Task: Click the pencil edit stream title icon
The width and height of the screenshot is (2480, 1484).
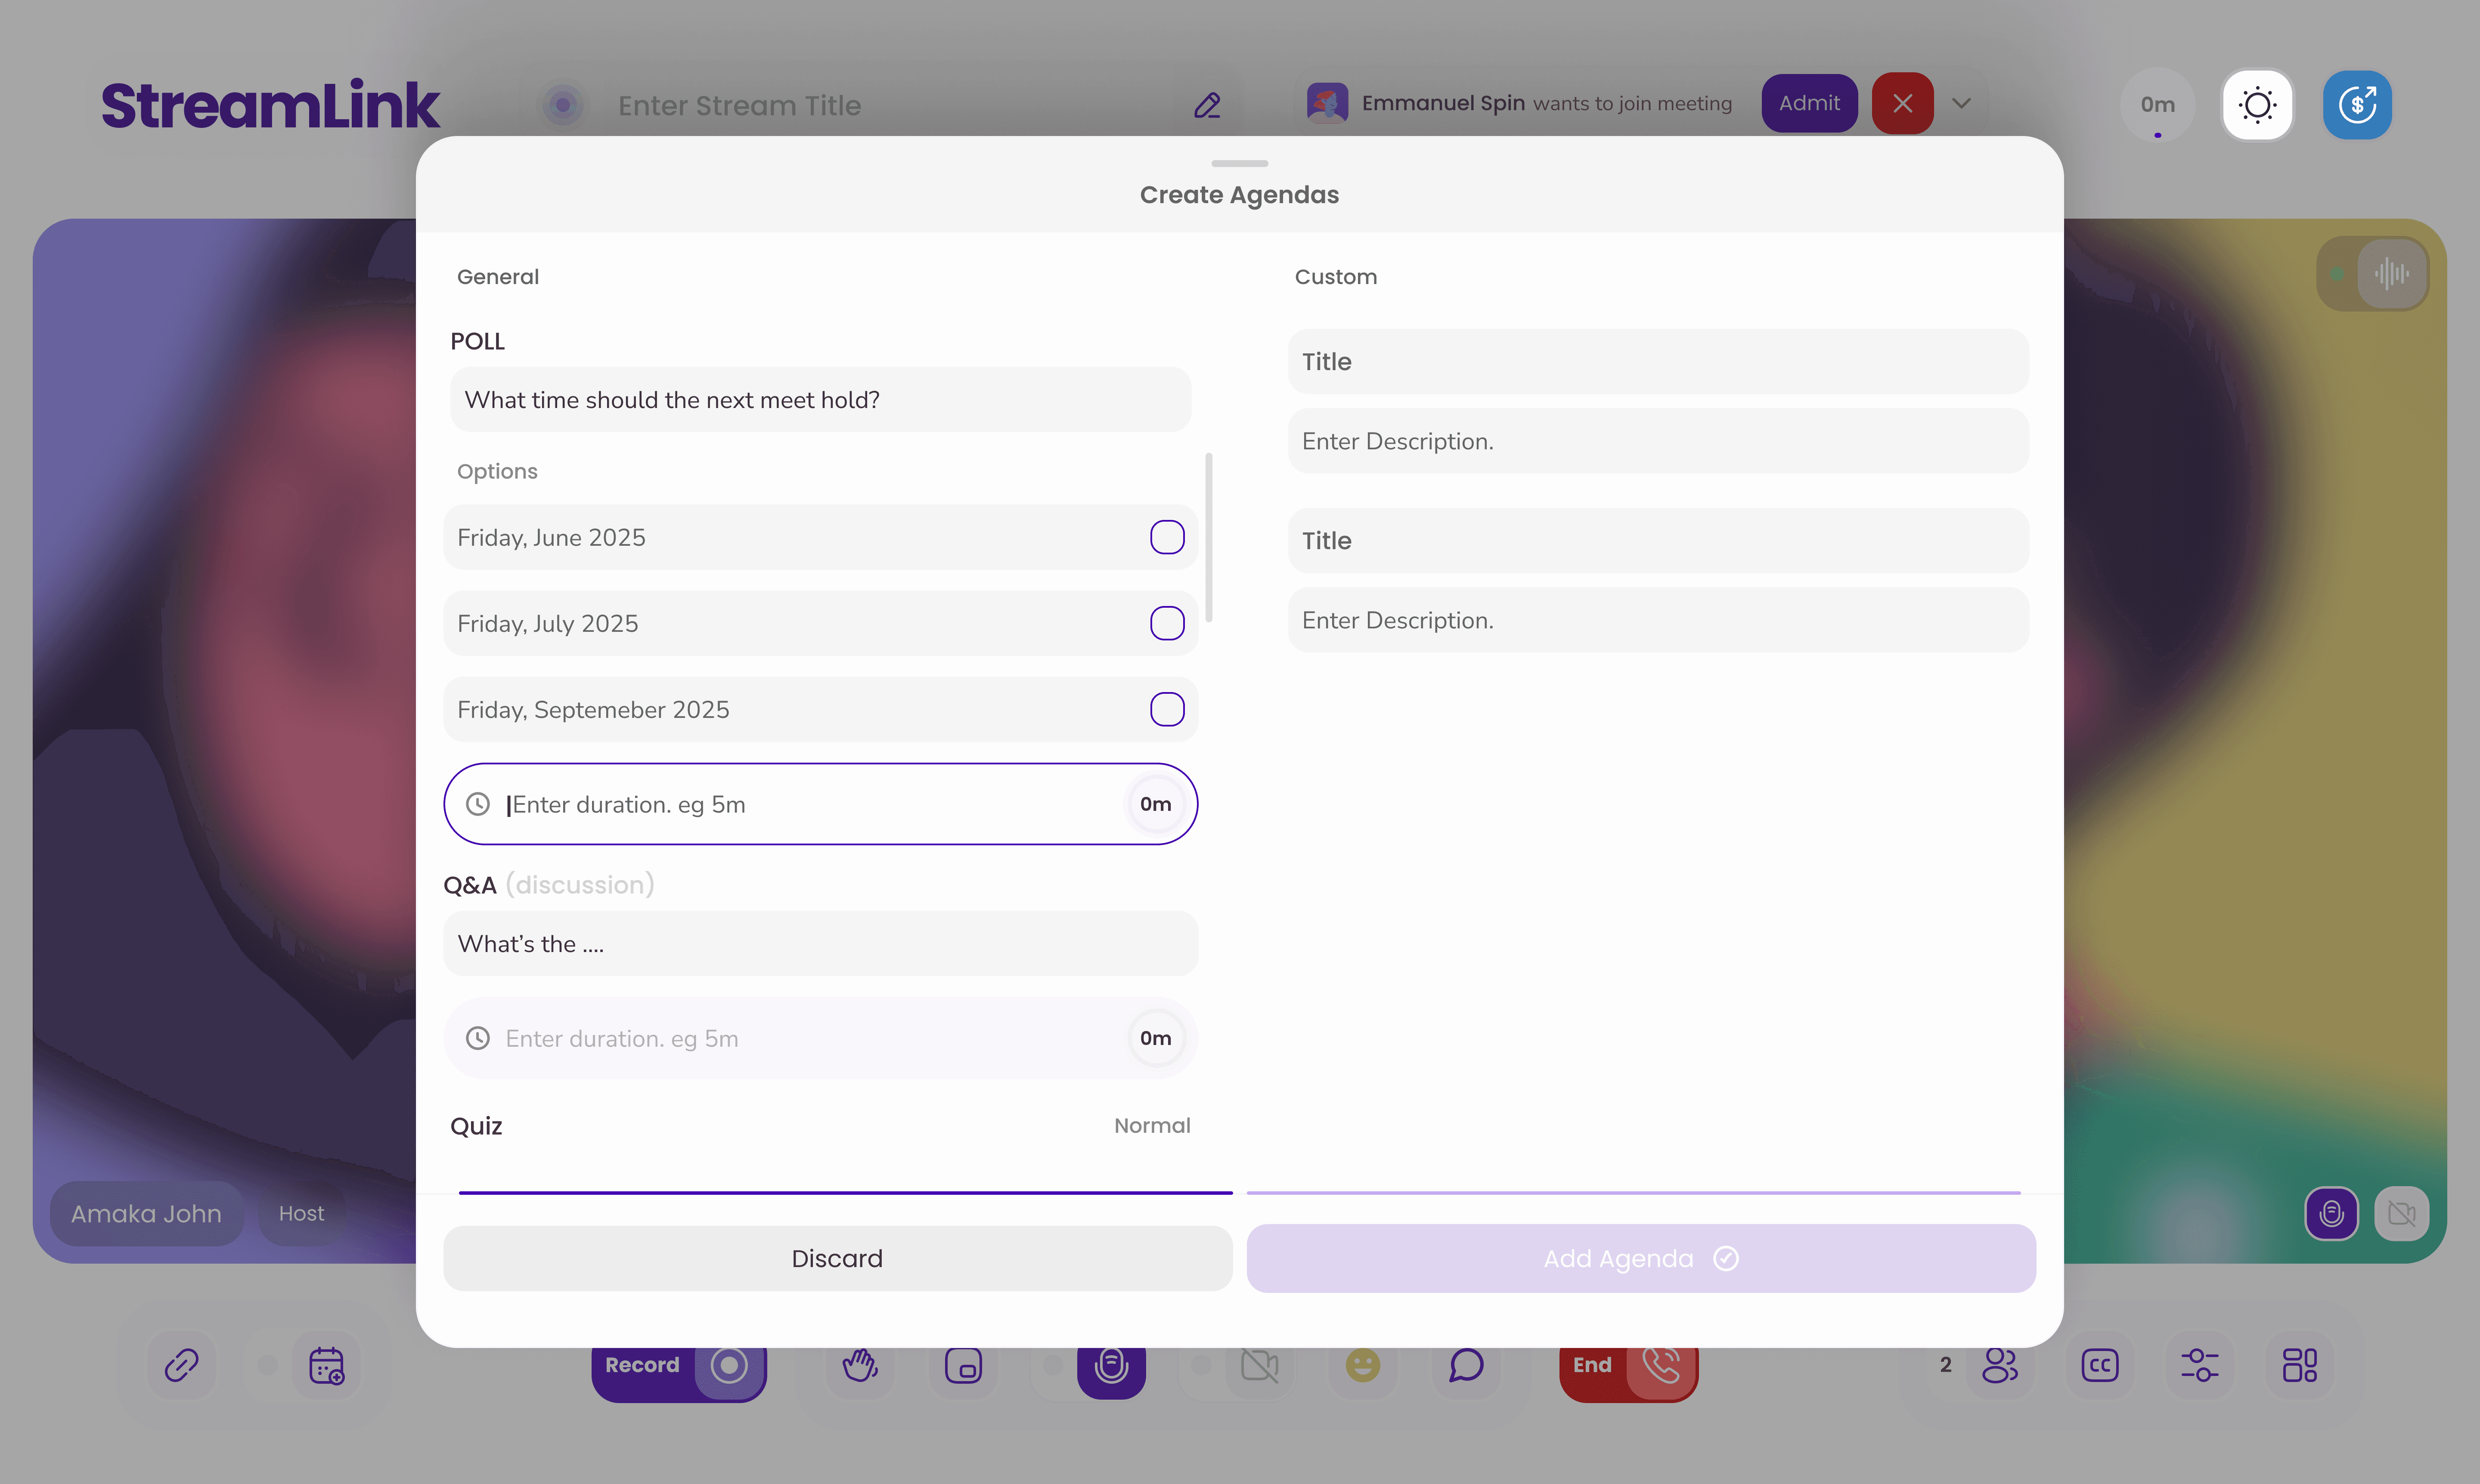Action: (x=1207, y=105)
